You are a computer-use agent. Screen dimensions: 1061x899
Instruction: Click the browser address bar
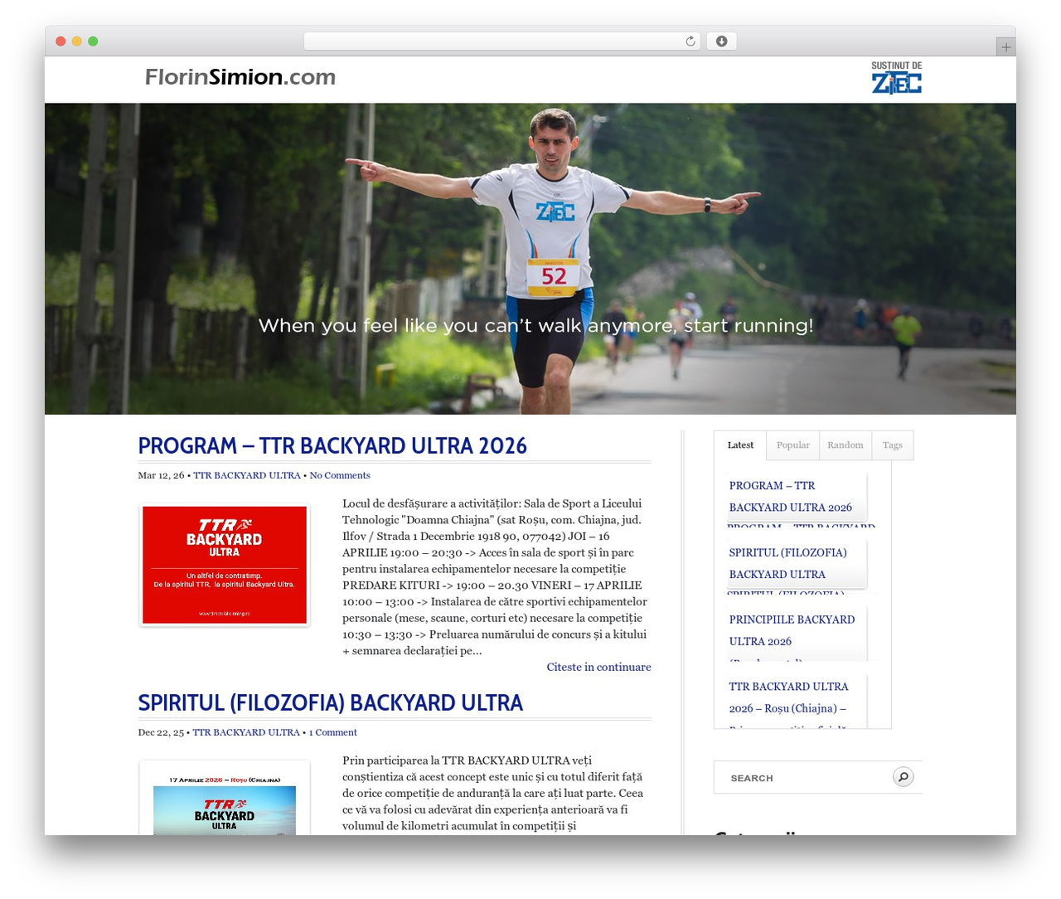[x=502, y=41]
